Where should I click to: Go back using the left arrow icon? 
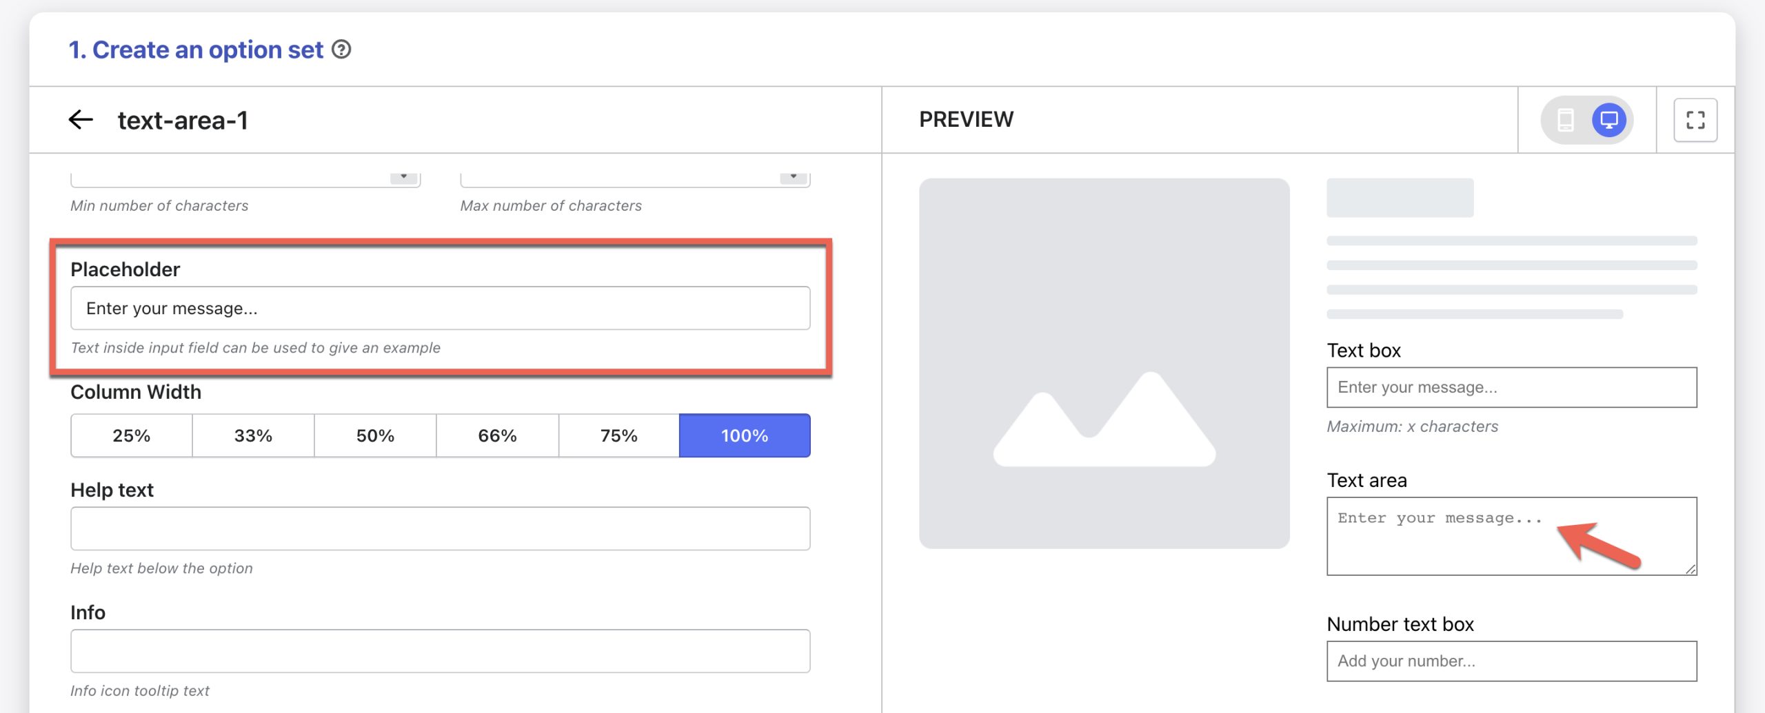click(81, 120)
